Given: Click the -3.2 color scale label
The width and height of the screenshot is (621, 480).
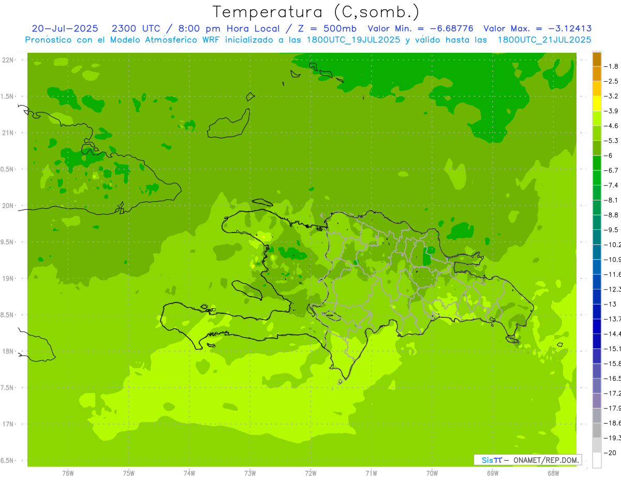Looking at the screenshot, I should 612,96.
